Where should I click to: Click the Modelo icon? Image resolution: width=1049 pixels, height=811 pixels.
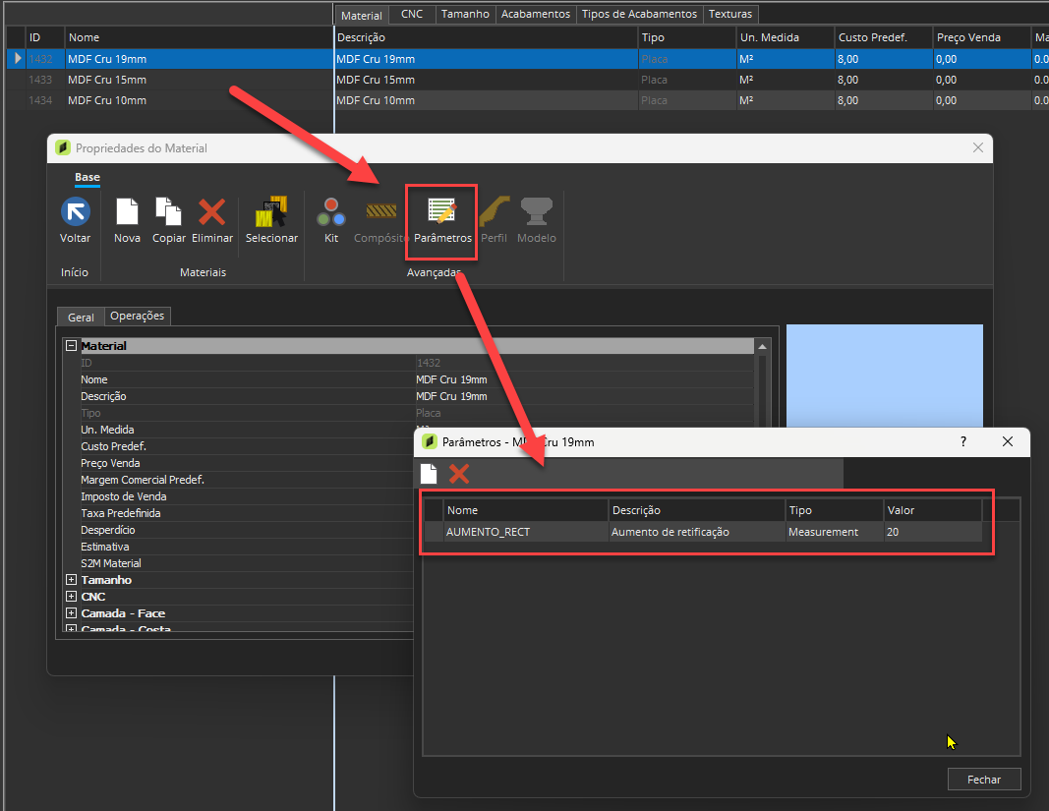pyautogui.click(x=537, y=212)
